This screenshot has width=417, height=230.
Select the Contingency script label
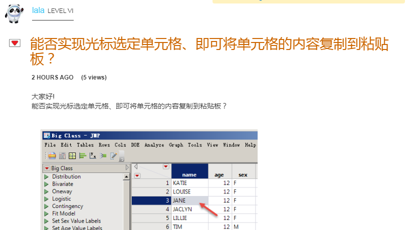(x=68, y=206)
